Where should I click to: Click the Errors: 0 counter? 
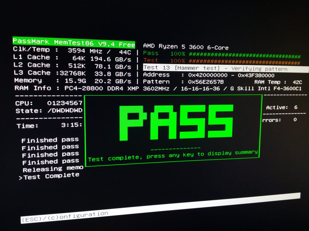279,120
